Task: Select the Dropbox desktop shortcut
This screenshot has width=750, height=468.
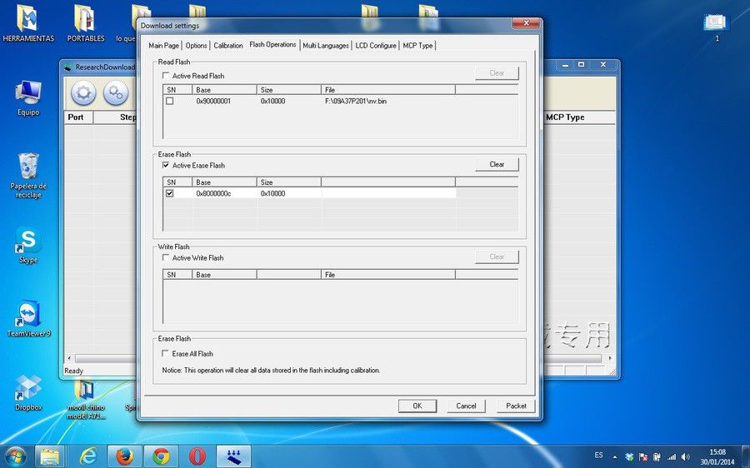Action: (x=28, y=393)
